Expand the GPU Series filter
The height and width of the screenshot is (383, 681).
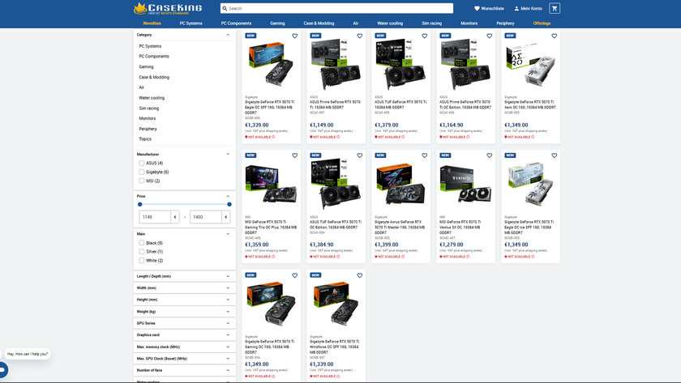(x=184, y=323)
